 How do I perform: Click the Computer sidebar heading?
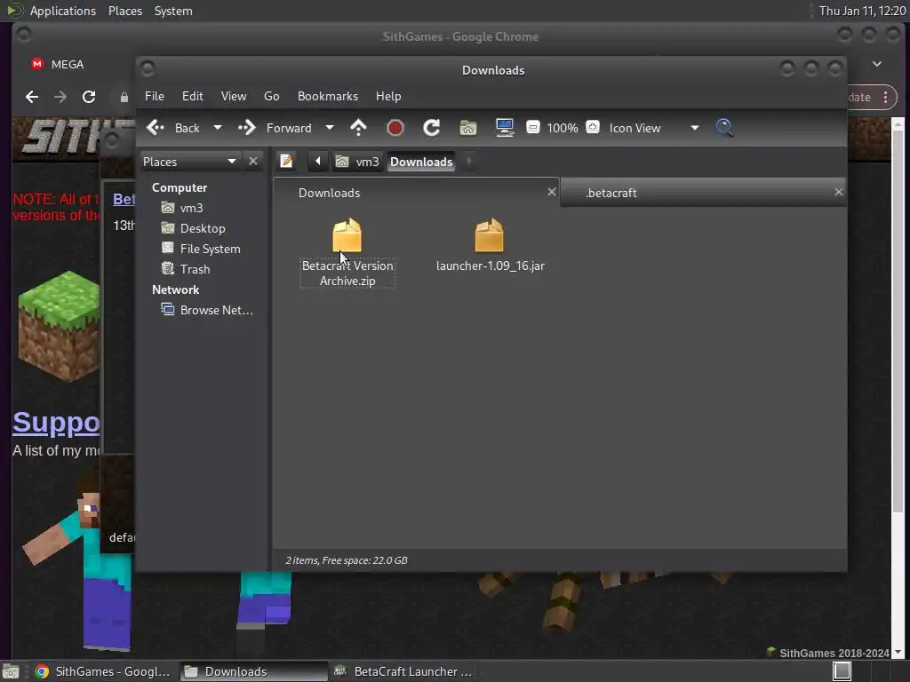pos(180,187)
